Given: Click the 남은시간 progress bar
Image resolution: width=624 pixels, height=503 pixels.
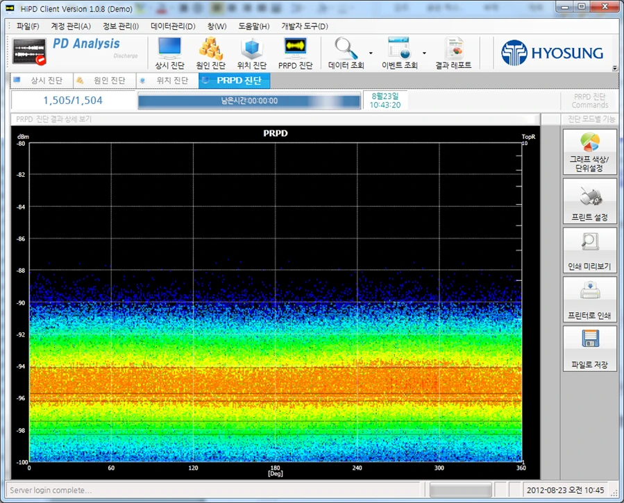Looking at the screenshot, I should [x=249, y=101].
